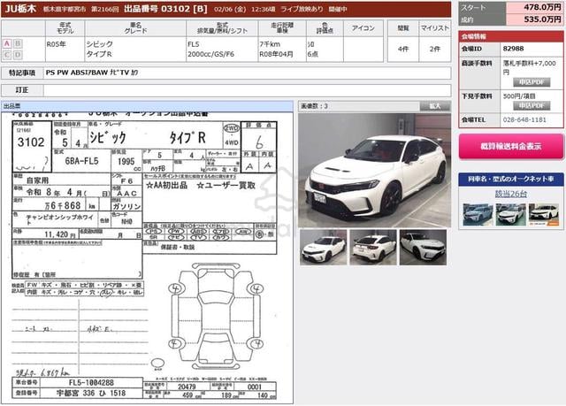Open 申込PDF for 下見手数料
This screenshot has width=566, height=406.
[532, 106]
